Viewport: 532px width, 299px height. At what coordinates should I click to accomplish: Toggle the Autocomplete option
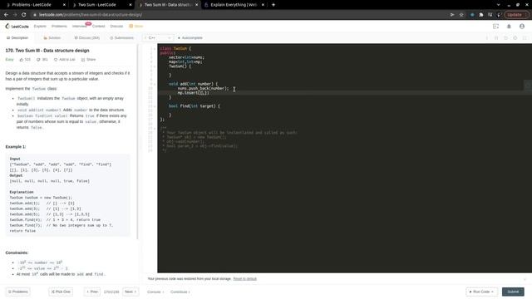coord(190,38)
